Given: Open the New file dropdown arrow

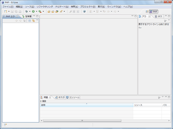Looking at the screenshot, I should [x=9, y=11].
